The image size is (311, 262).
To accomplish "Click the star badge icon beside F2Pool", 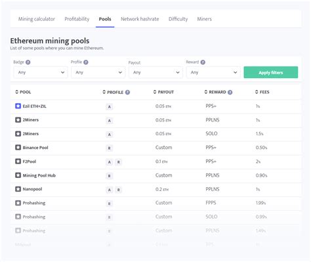I will pos(18,162).
